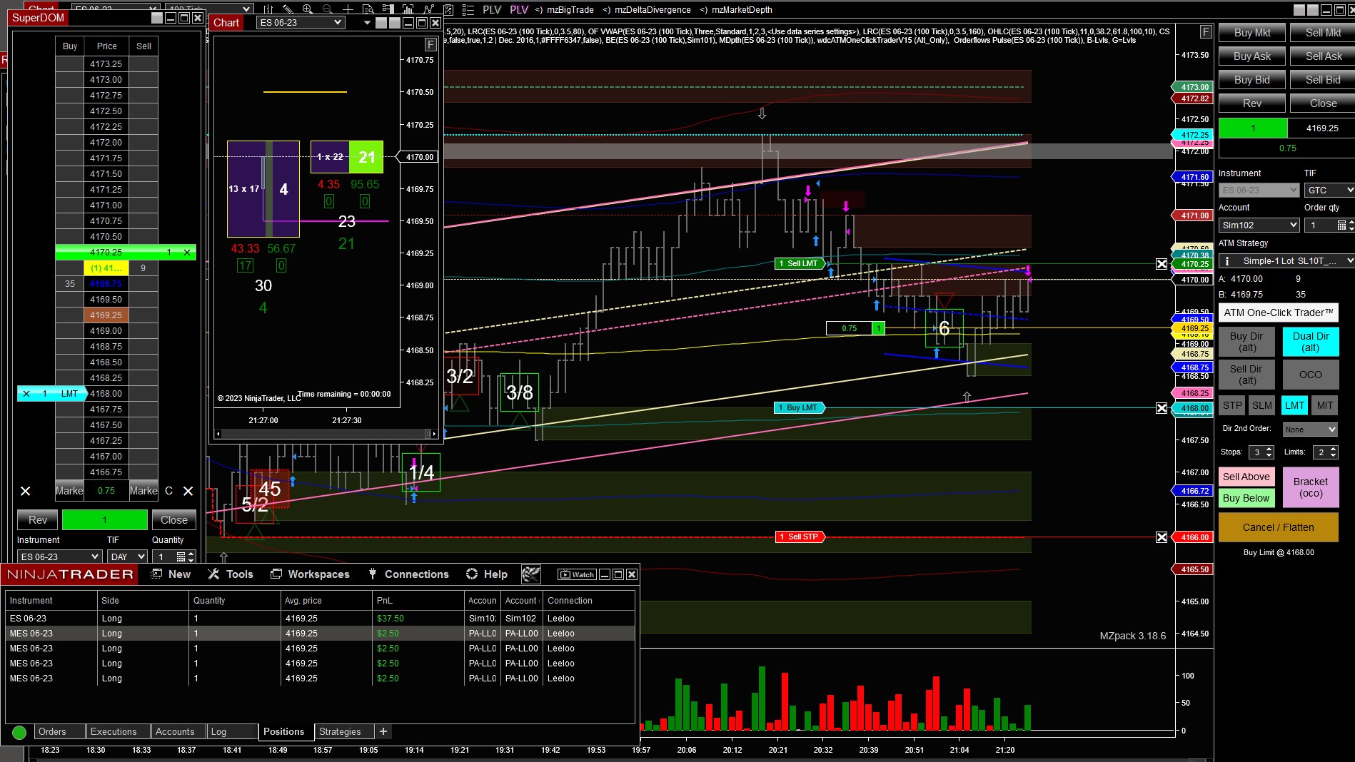Click the F button on the small chart window
The image size is (1355, 762).
pos(430,44)
